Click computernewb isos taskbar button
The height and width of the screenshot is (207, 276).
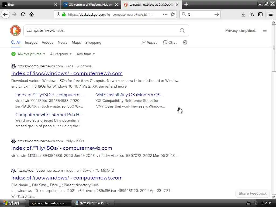point(50,203)
